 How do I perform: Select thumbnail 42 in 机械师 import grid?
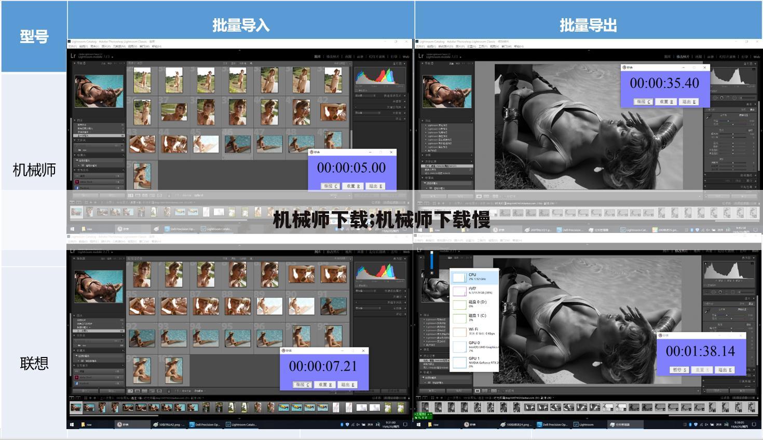pos(333,112)
